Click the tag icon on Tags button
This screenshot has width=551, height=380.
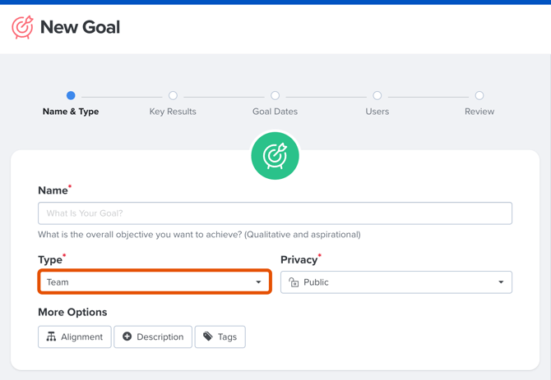pos(208,337)
